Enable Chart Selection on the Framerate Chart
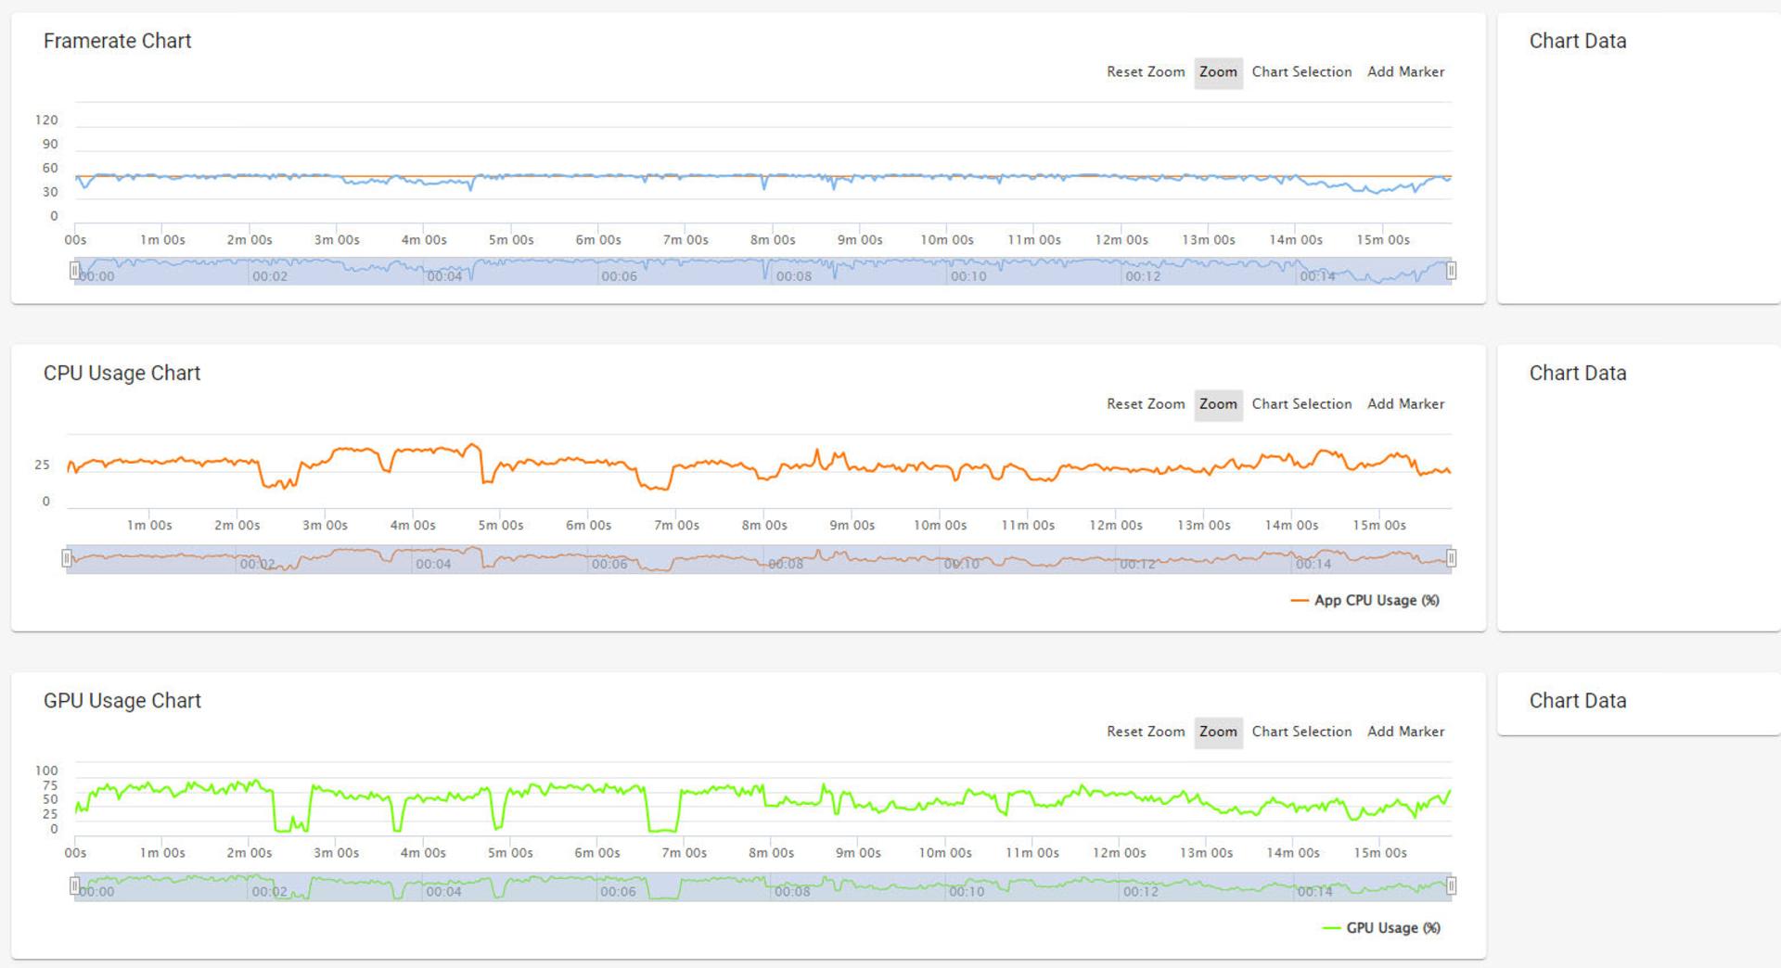Screen dimensions: 1781x968 click(x=1301, y=72)
